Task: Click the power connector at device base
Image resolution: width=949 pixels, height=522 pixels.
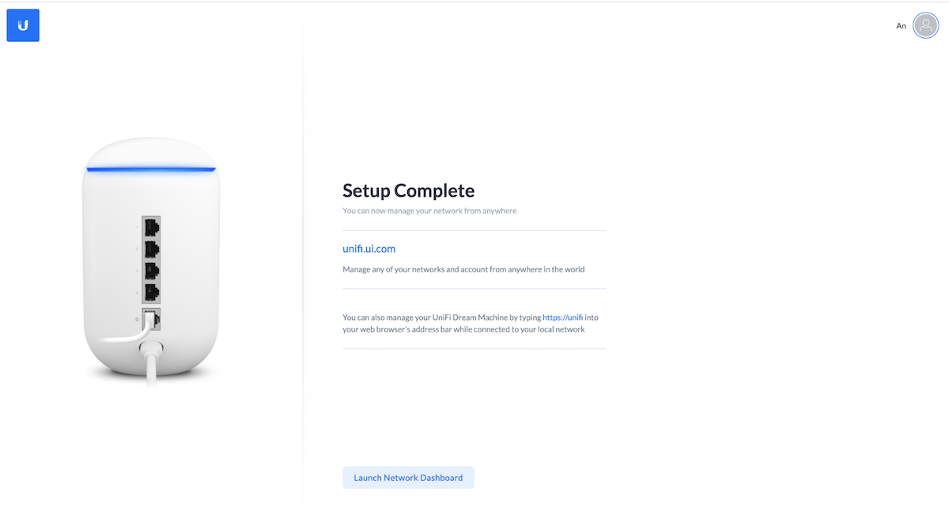Action: coord(150,347)
